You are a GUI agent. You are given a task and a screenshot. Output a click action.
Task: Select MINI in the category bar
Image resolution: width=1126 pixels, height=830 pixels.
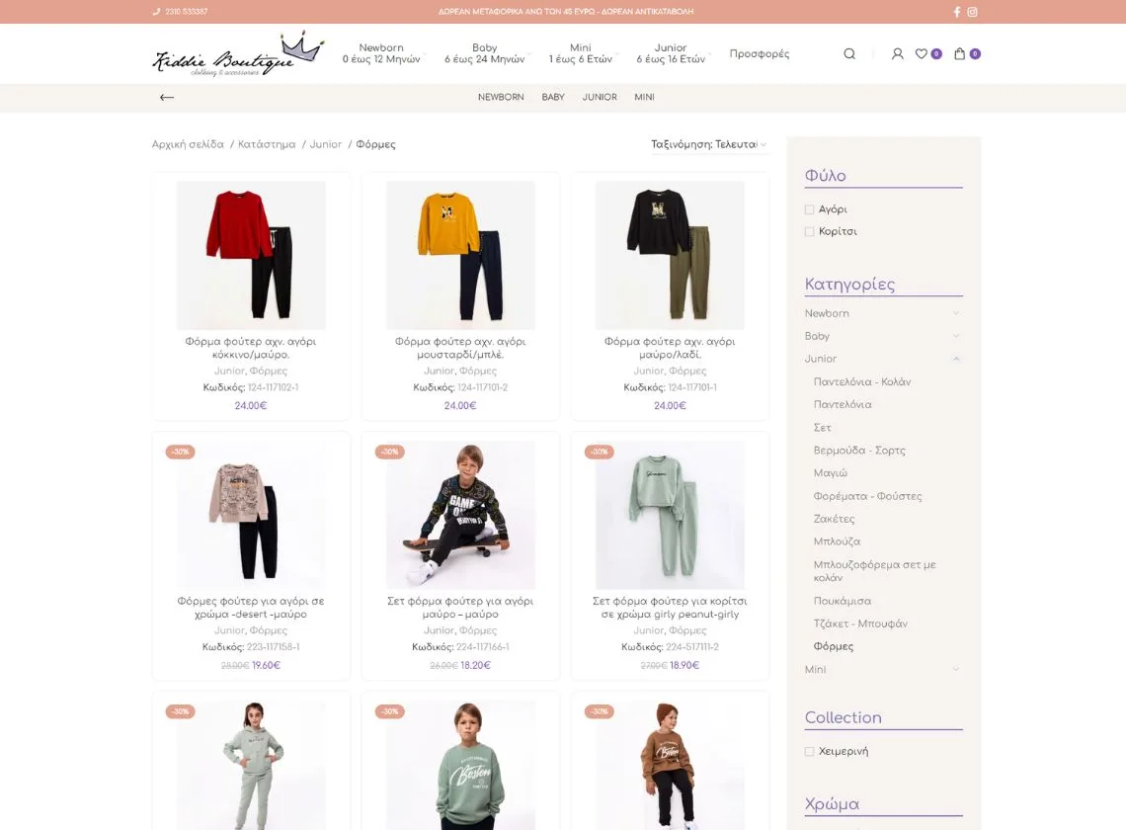tap(644, 97)
